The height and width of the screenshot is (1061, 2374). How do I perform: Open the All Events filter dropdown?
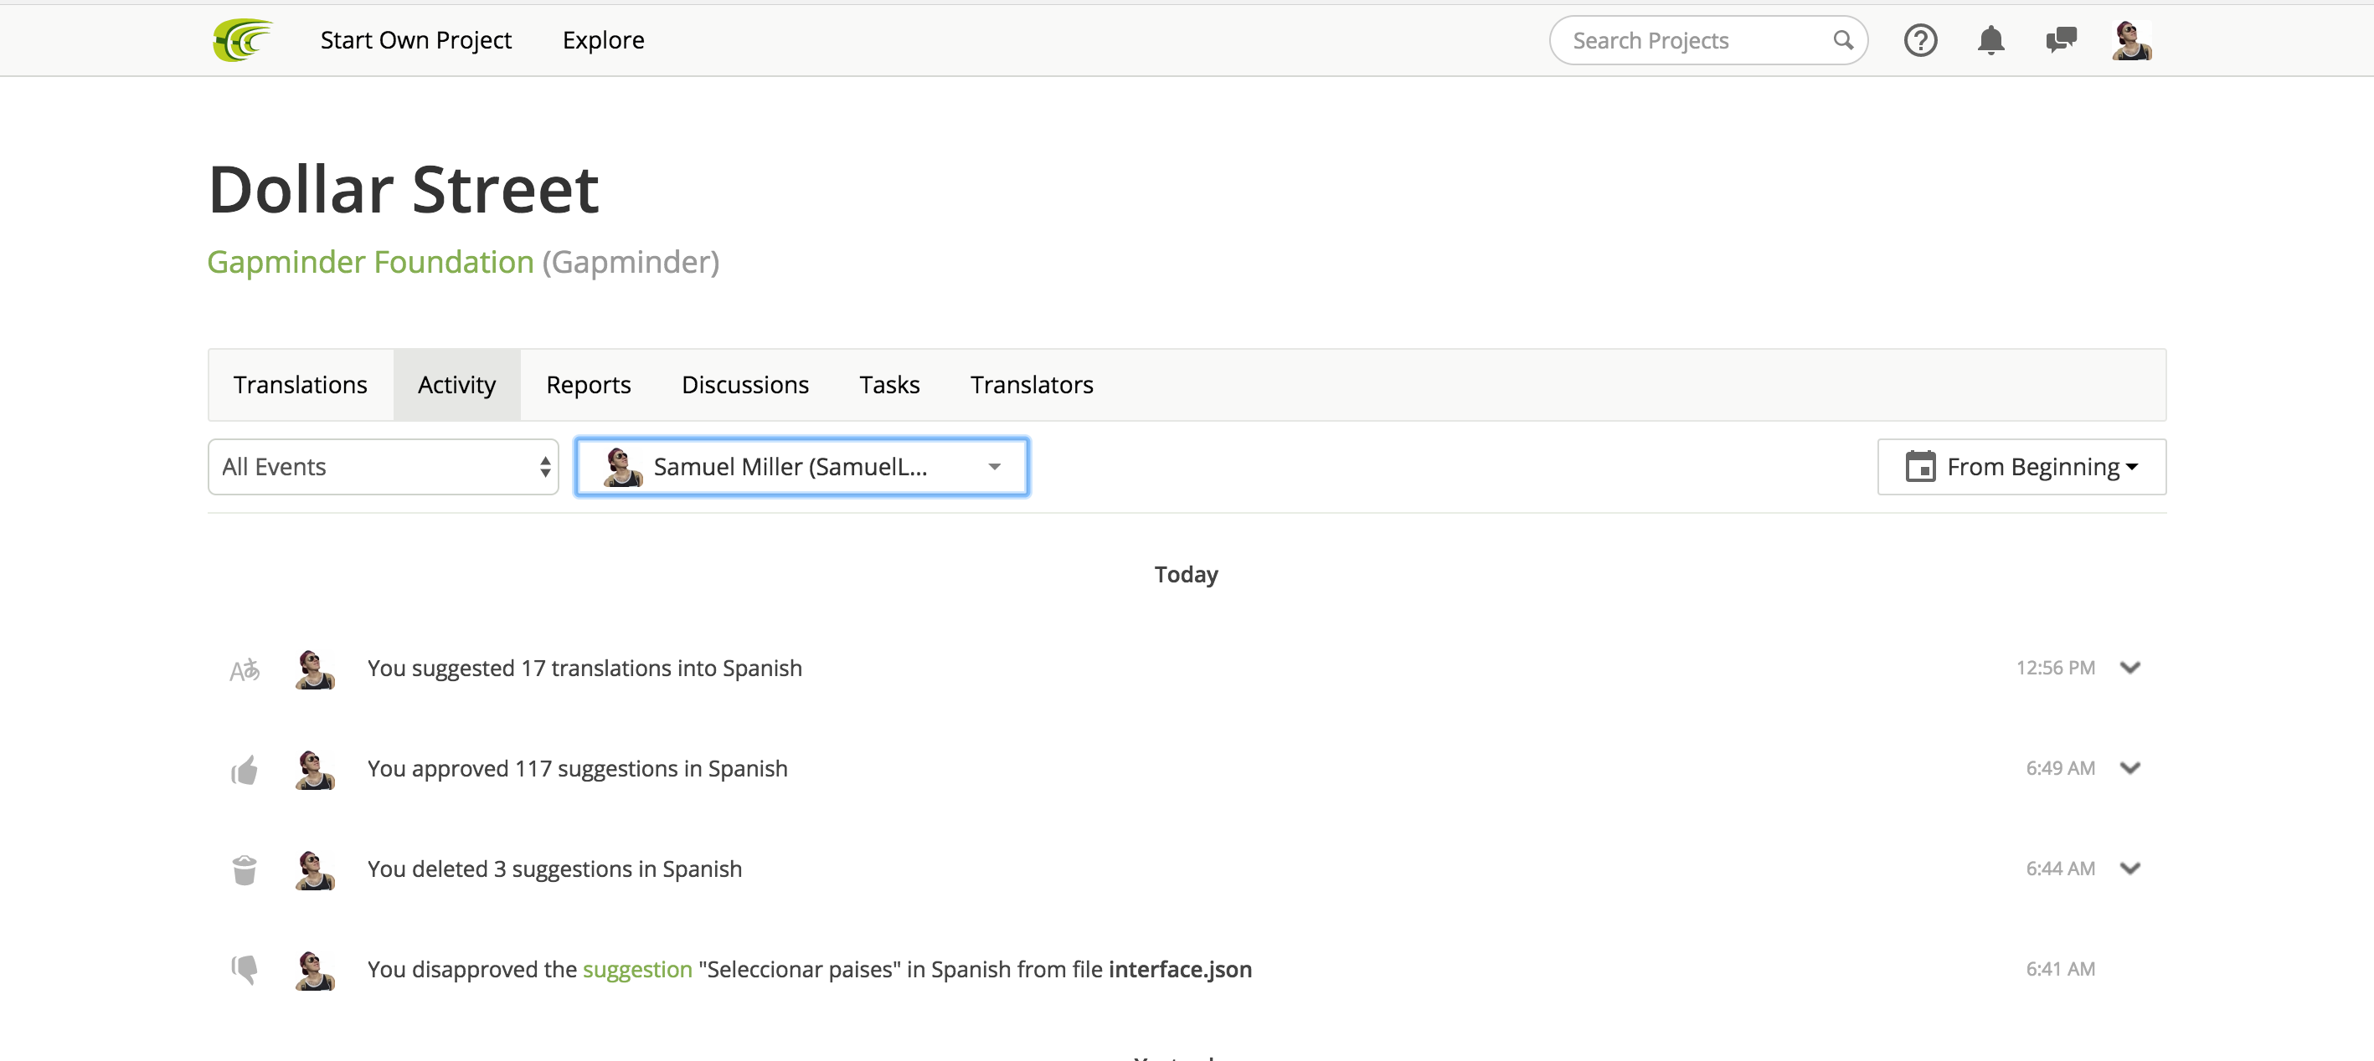point(384,467)
